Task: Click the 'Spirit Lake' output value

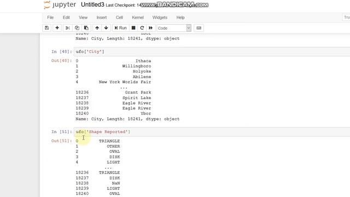Action: tap(137, 98)
